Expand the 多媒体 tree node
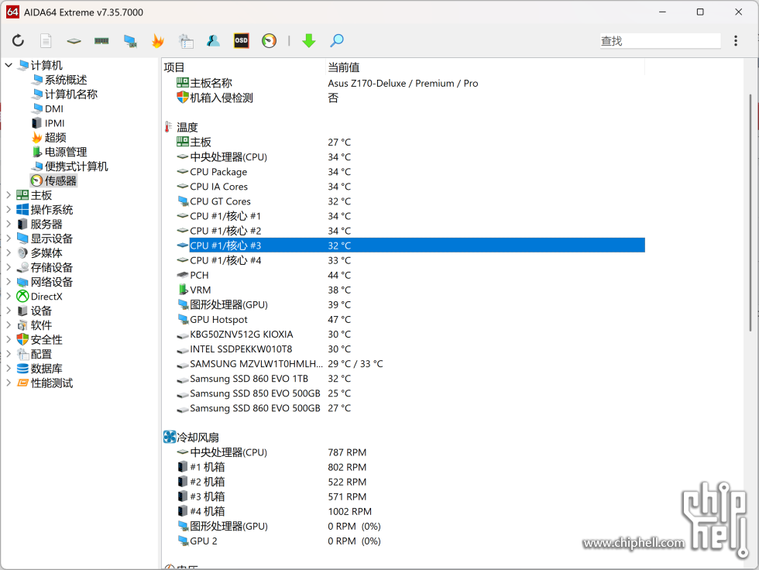 (9, 252)
